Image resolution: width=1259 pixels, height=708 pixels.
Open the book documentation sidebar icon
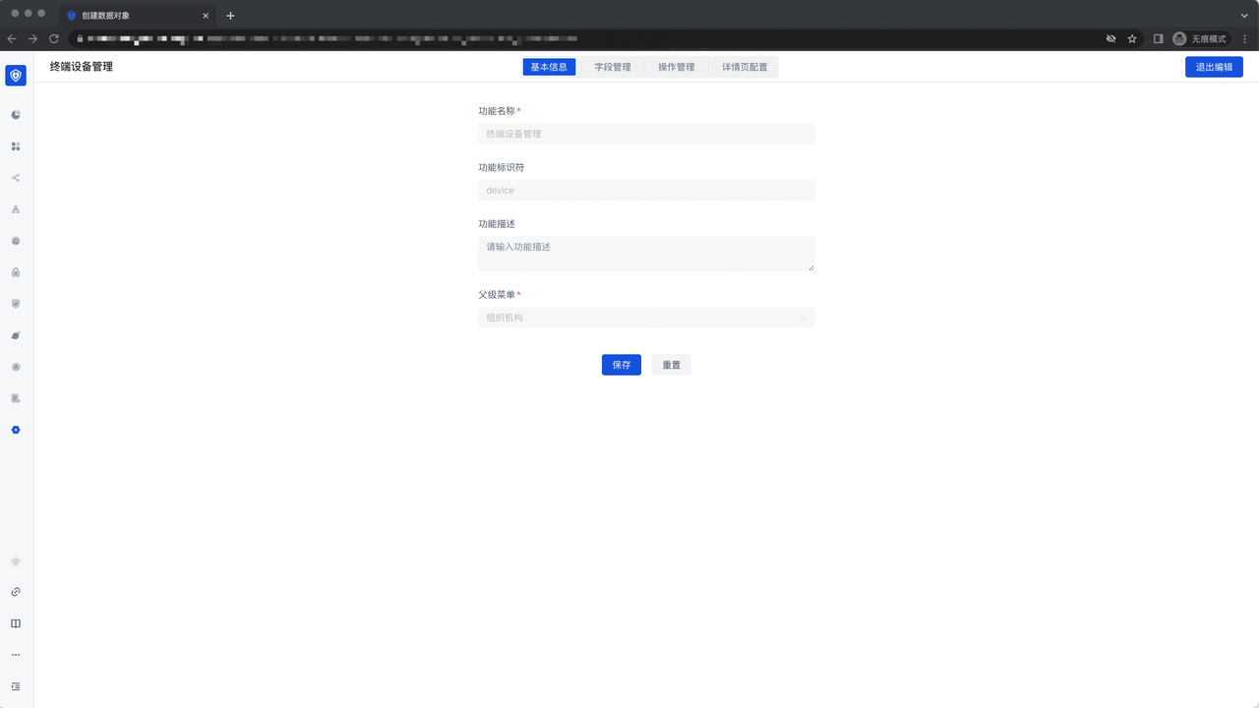point(16,623)
